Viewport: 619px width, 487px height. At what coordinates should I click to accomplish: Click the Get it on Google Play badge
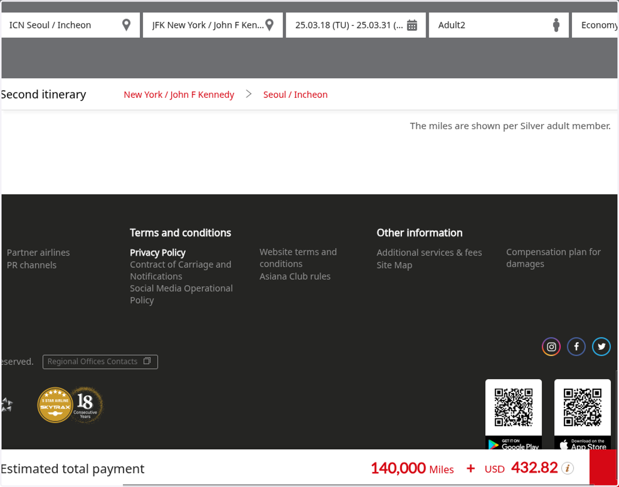point(513,443)
